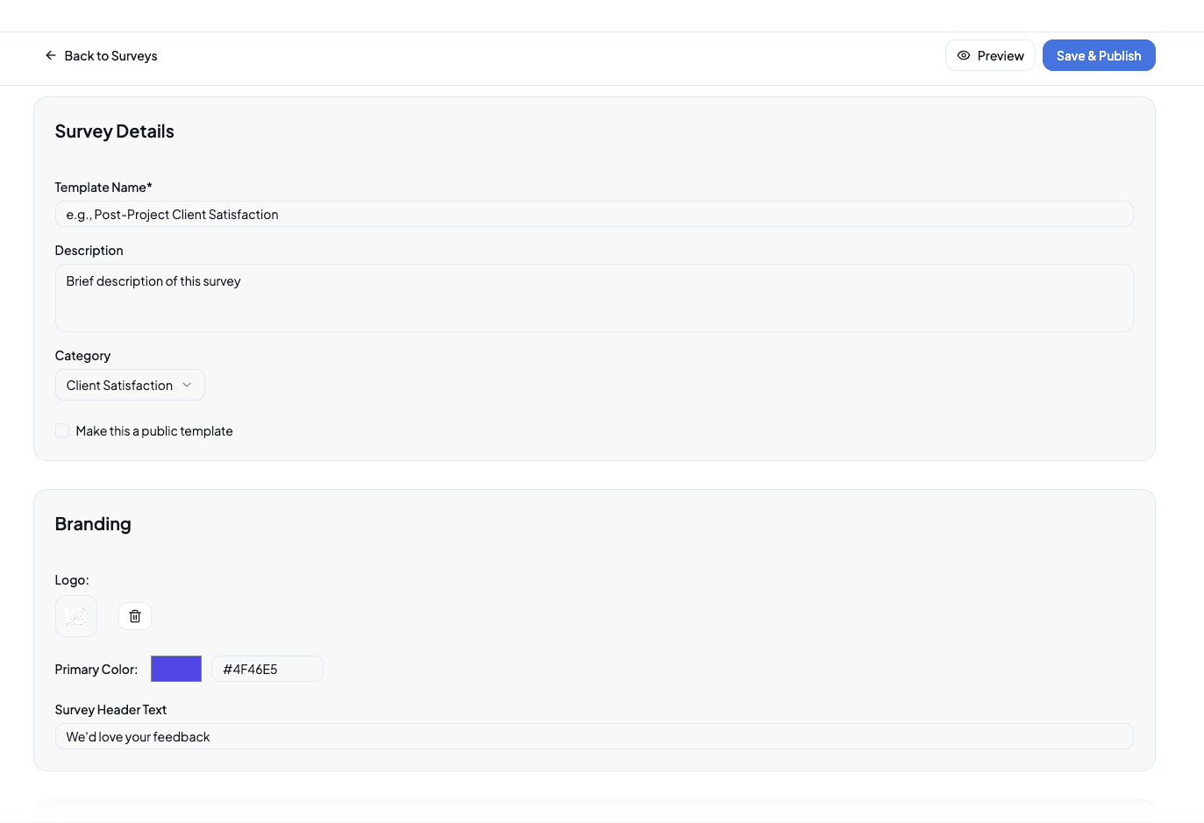Click the Template Name input field
The width and height of the screenshot is (1204, 823).
(x=595, y=213)
